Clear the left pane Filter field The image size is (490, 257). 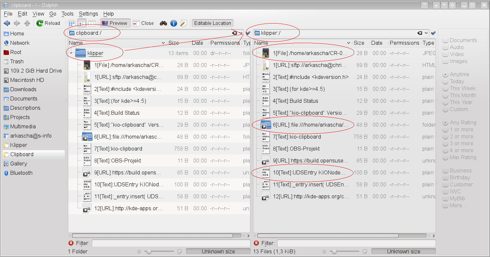coord(71,243)
